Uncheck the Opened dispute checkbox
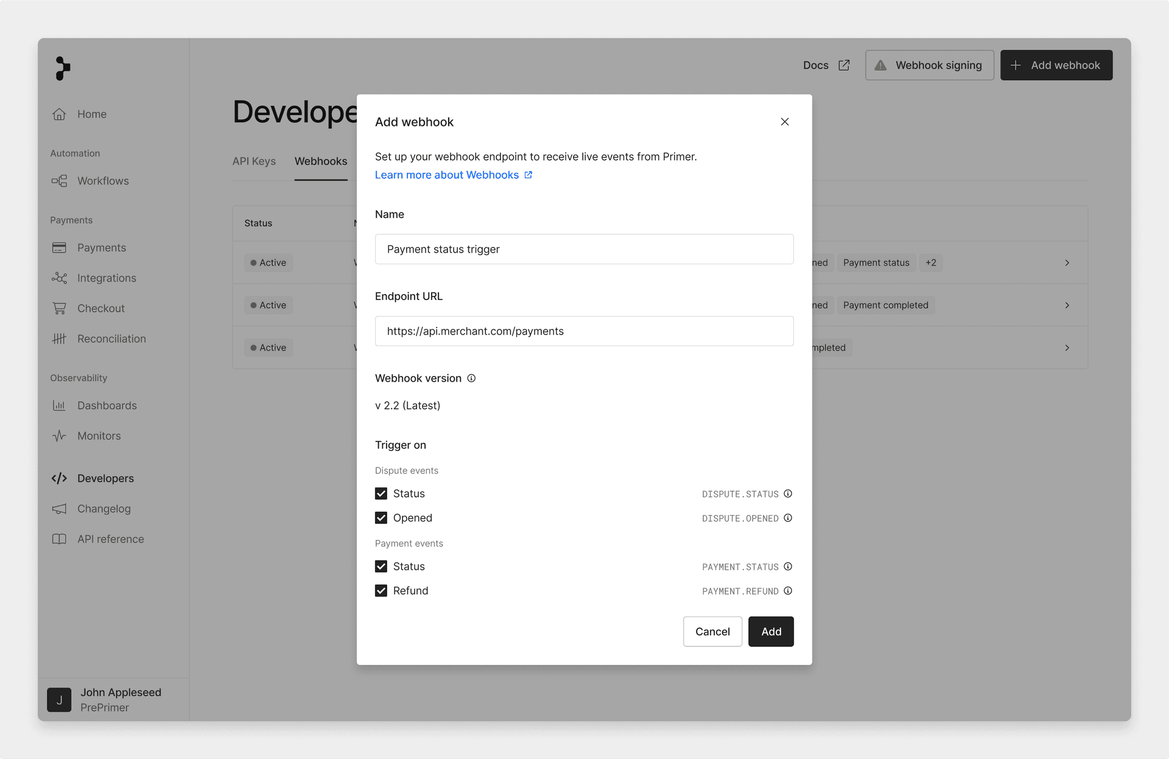Image resolution: width=1169 pixels, height=759 pixels. click(x=381, y=518)
